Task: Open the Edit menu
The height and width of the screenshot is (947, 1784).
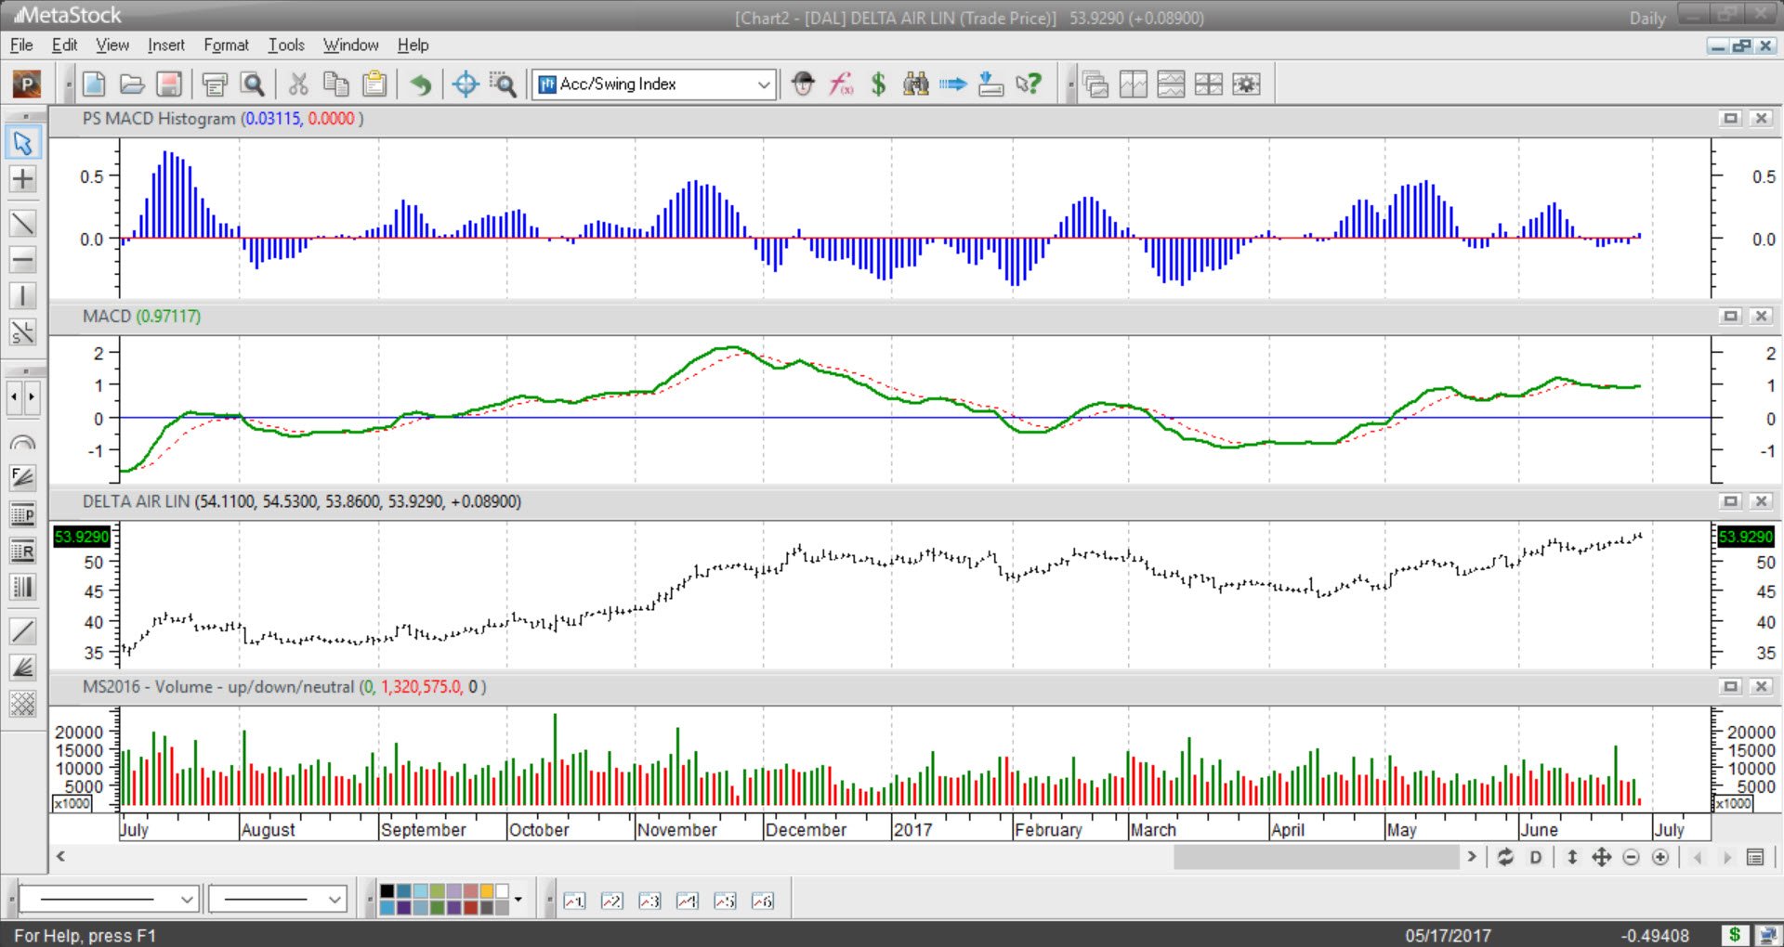Action: click(64, 45)
